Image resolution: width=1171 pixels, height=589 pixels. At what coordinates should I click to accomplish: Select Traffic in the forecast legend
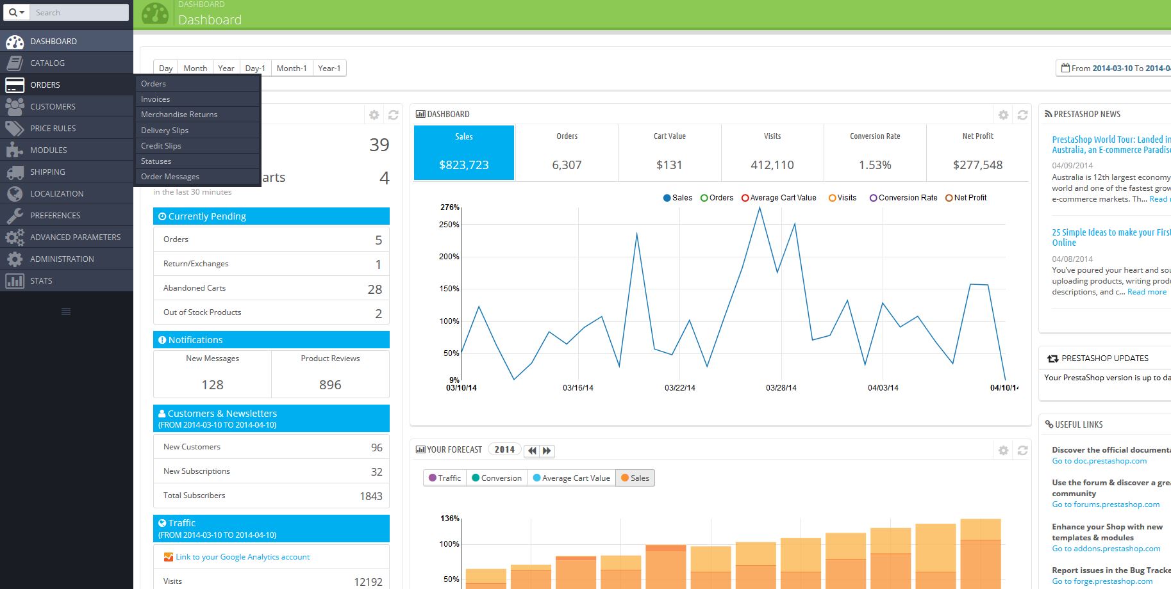click(x=445, y=478)
